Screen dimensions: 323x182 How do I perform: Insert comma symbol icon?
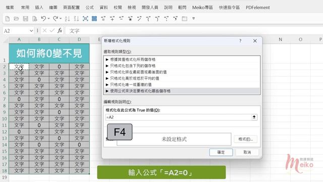tap(176, 19)
